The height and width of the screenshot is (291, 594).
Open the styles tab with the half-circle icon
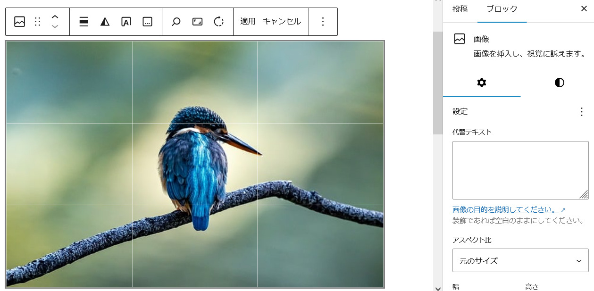(x=559, y=83)
